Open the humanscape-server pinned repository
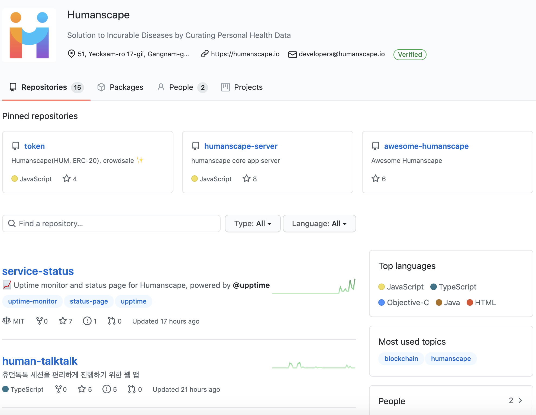The height and width of the screenshot is (415, 536). (x=241, y=146)
